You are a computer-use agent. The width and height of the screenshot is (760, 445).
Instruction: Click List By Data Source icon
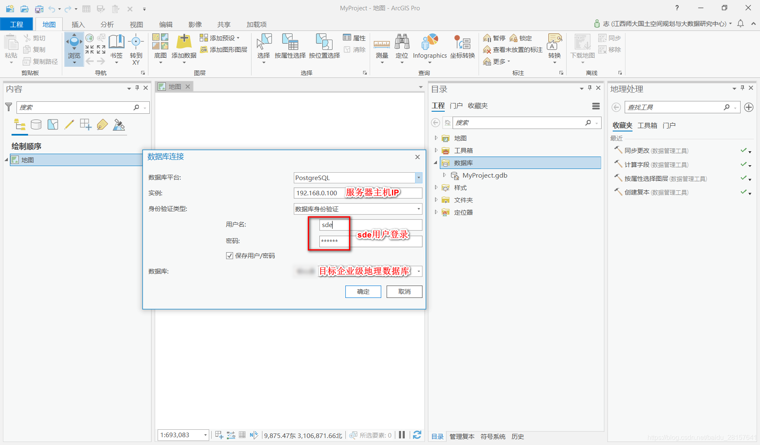[x=36, y=124]
